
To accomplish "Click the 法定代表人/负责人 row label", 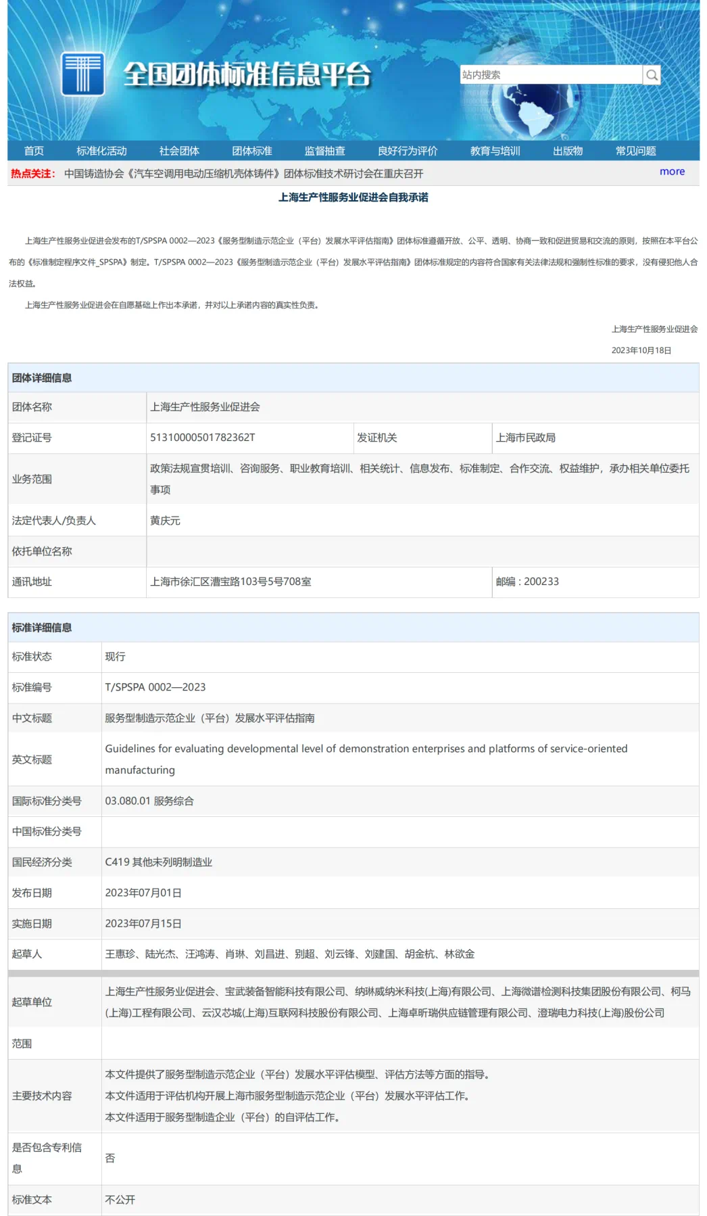I will tap(54, 521).
